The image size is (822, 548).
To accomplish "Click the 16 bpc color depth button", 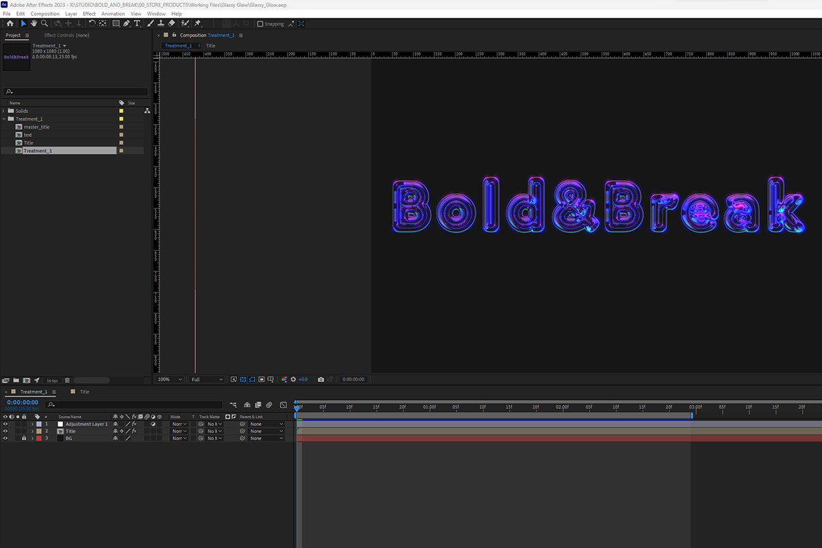I will click(53, 380).
